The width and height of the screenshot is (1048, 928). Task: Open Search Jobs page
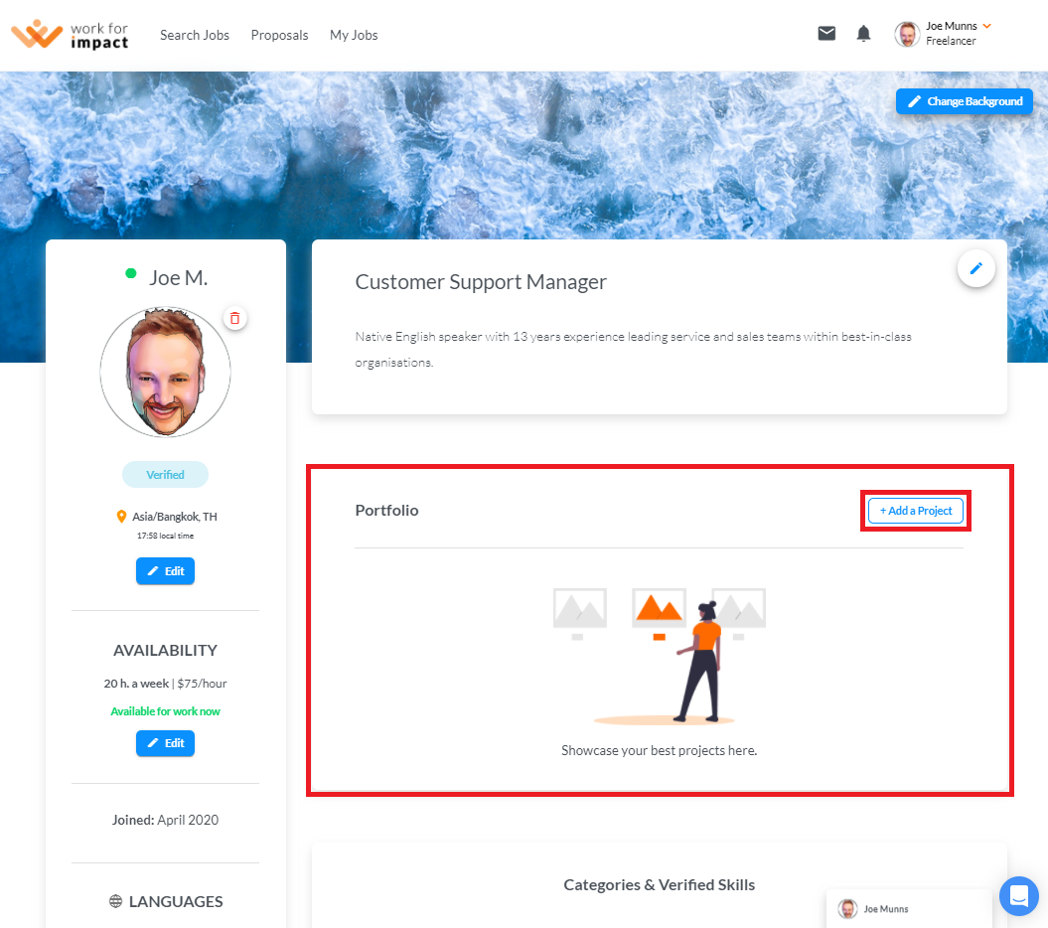click(x=195, y=35)
